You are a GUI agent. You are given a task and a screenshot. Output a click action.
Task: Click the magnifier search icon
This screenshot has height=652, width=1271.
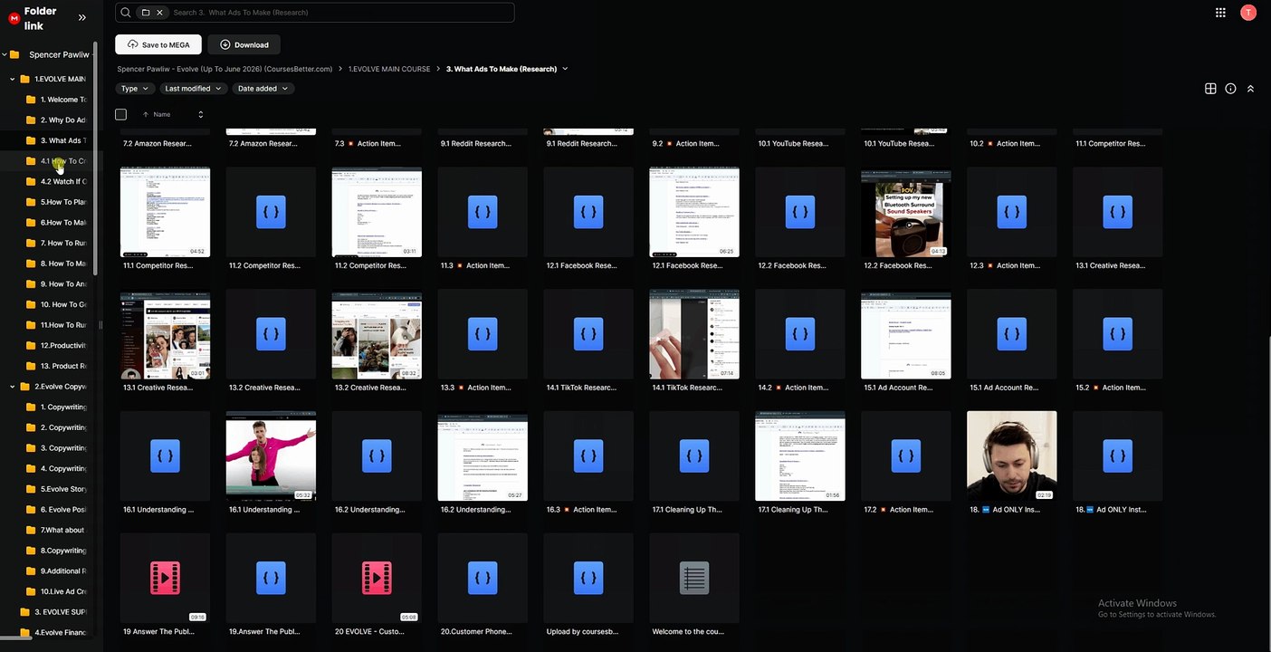(x=126, y=13)
